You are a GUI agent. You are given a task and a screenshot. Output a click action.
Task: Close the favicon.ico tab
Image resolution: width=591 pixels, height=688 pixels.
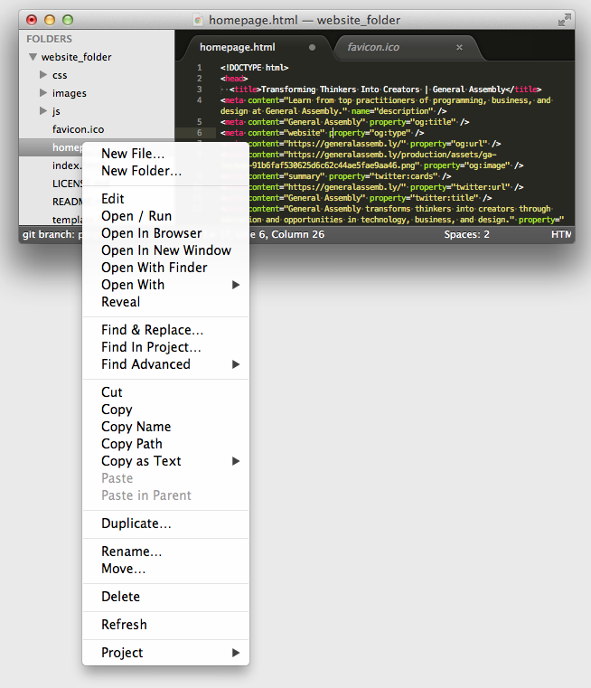pyautogui.click(x=459, y=47)
